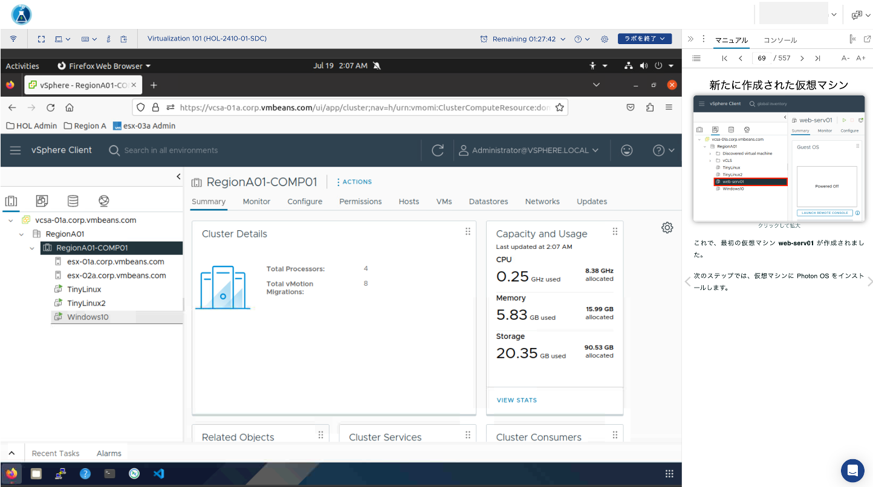Go to previous manual page arrow
873x487 pixels.
(x=741, y=58)
